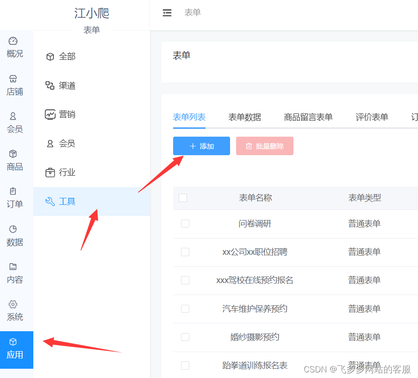The width and height of the screenshot is (418, 378).
Task: Open 会员 in the left icon bar
Action: (15, 123)
